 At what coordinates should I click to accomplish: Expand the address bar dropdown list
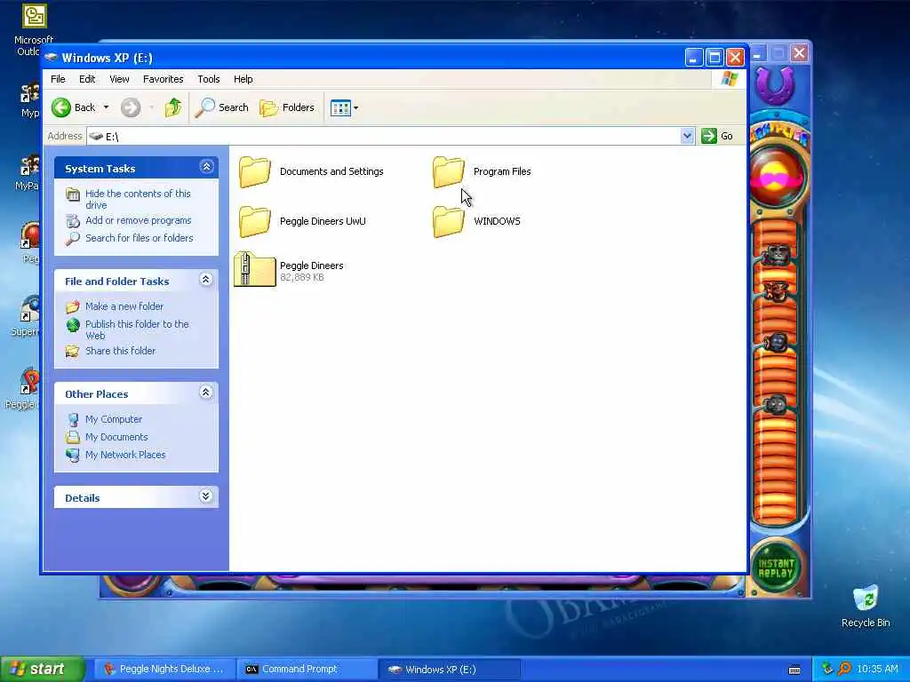point(687,136)
